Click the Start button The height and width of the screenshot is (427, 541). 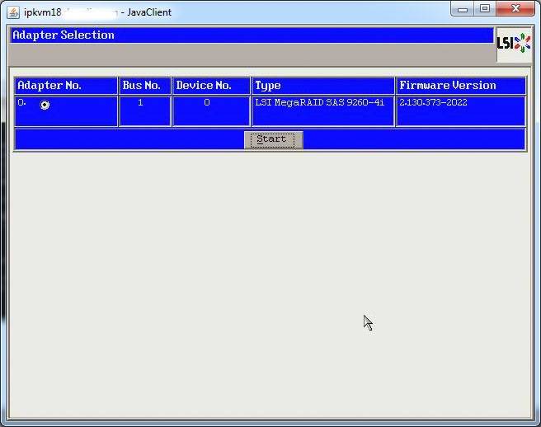pyautogui.click(x=273, y=139)
